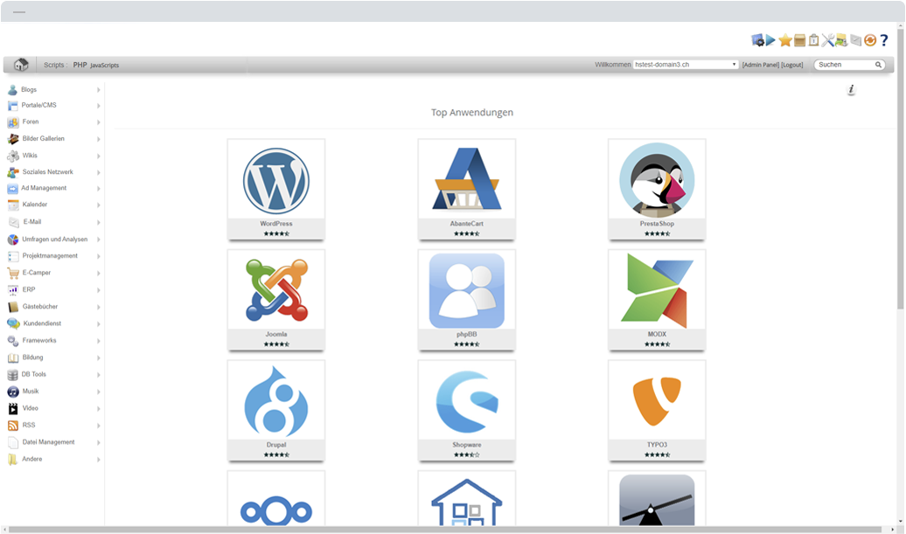Screen dimensions: 906x534
Task: Expand the Projektmanagement category arrow
Action: [x=98, y=256]
